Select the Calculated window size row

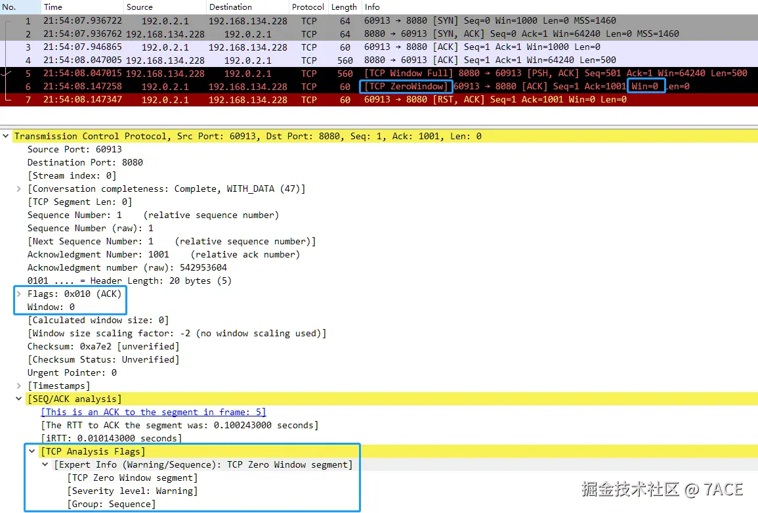[x=98, y=320]
